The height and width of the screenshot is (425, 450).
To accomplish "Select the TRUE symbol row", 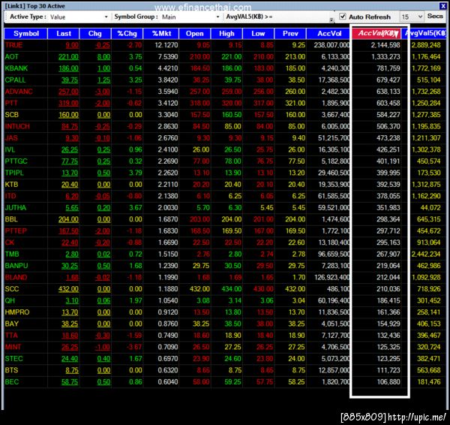I will click(225, 45).
